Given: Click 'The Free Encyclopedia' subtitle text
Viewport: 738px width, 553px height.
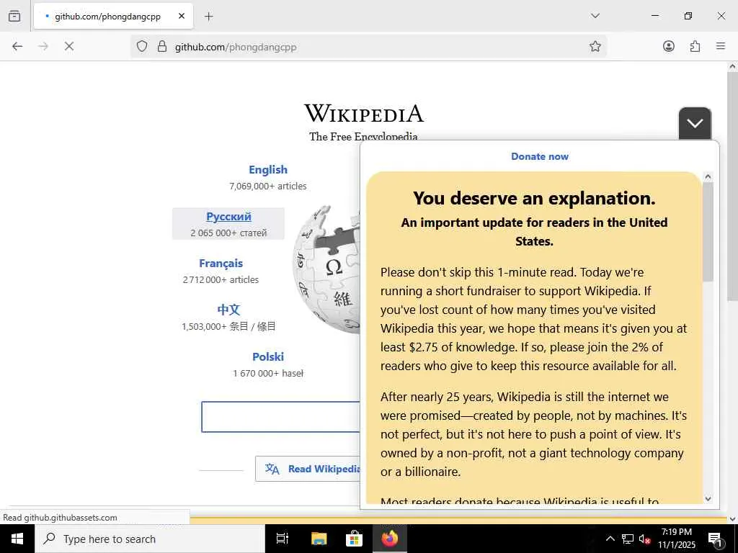Looking at the screenshot, I should click(363, 136).
